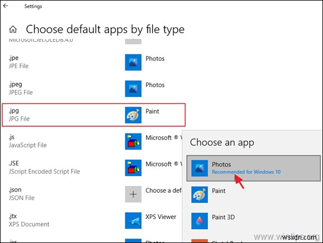Select 'Recommended for Windows 10' text
The height and width of the screenshot is (243, 323).
click(x=246, y=172)
